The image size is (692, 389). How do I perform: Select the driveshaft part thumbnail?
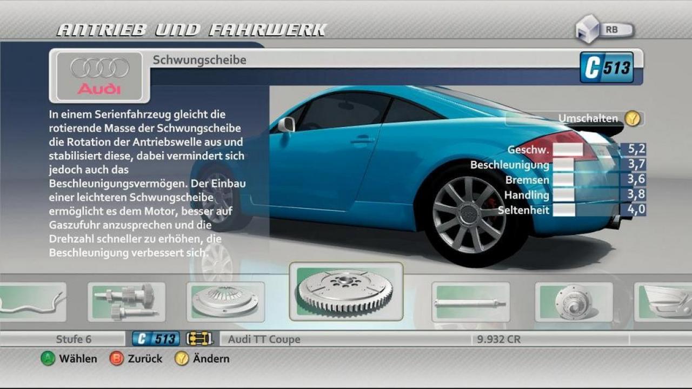(470, 302)
